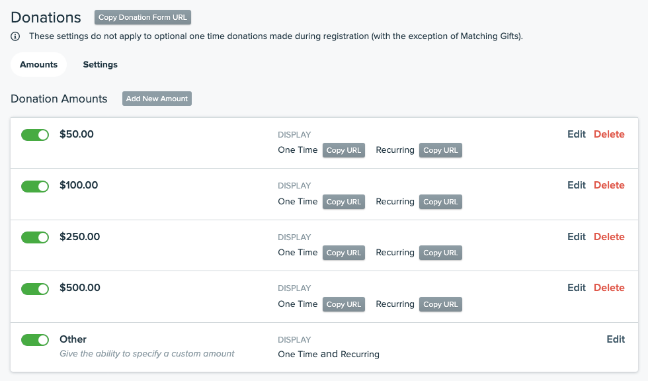This screenshot has height=381, width=648.
Task: Toggle off the $50.00 donation amount
Action: [35, 135]
